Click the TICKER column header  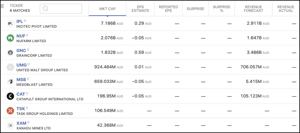[16, 6]
